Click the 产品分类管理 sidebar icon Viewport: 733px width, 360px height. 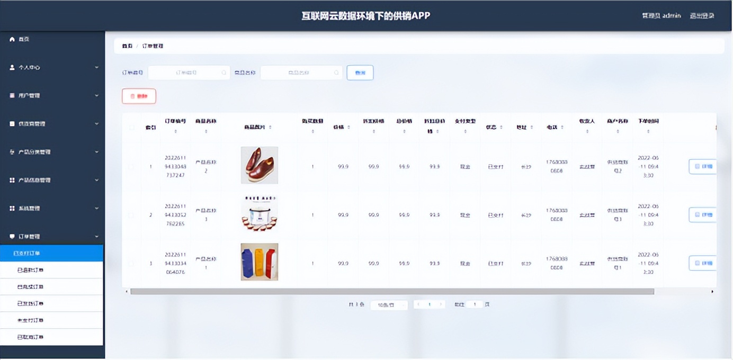(12, 152)
